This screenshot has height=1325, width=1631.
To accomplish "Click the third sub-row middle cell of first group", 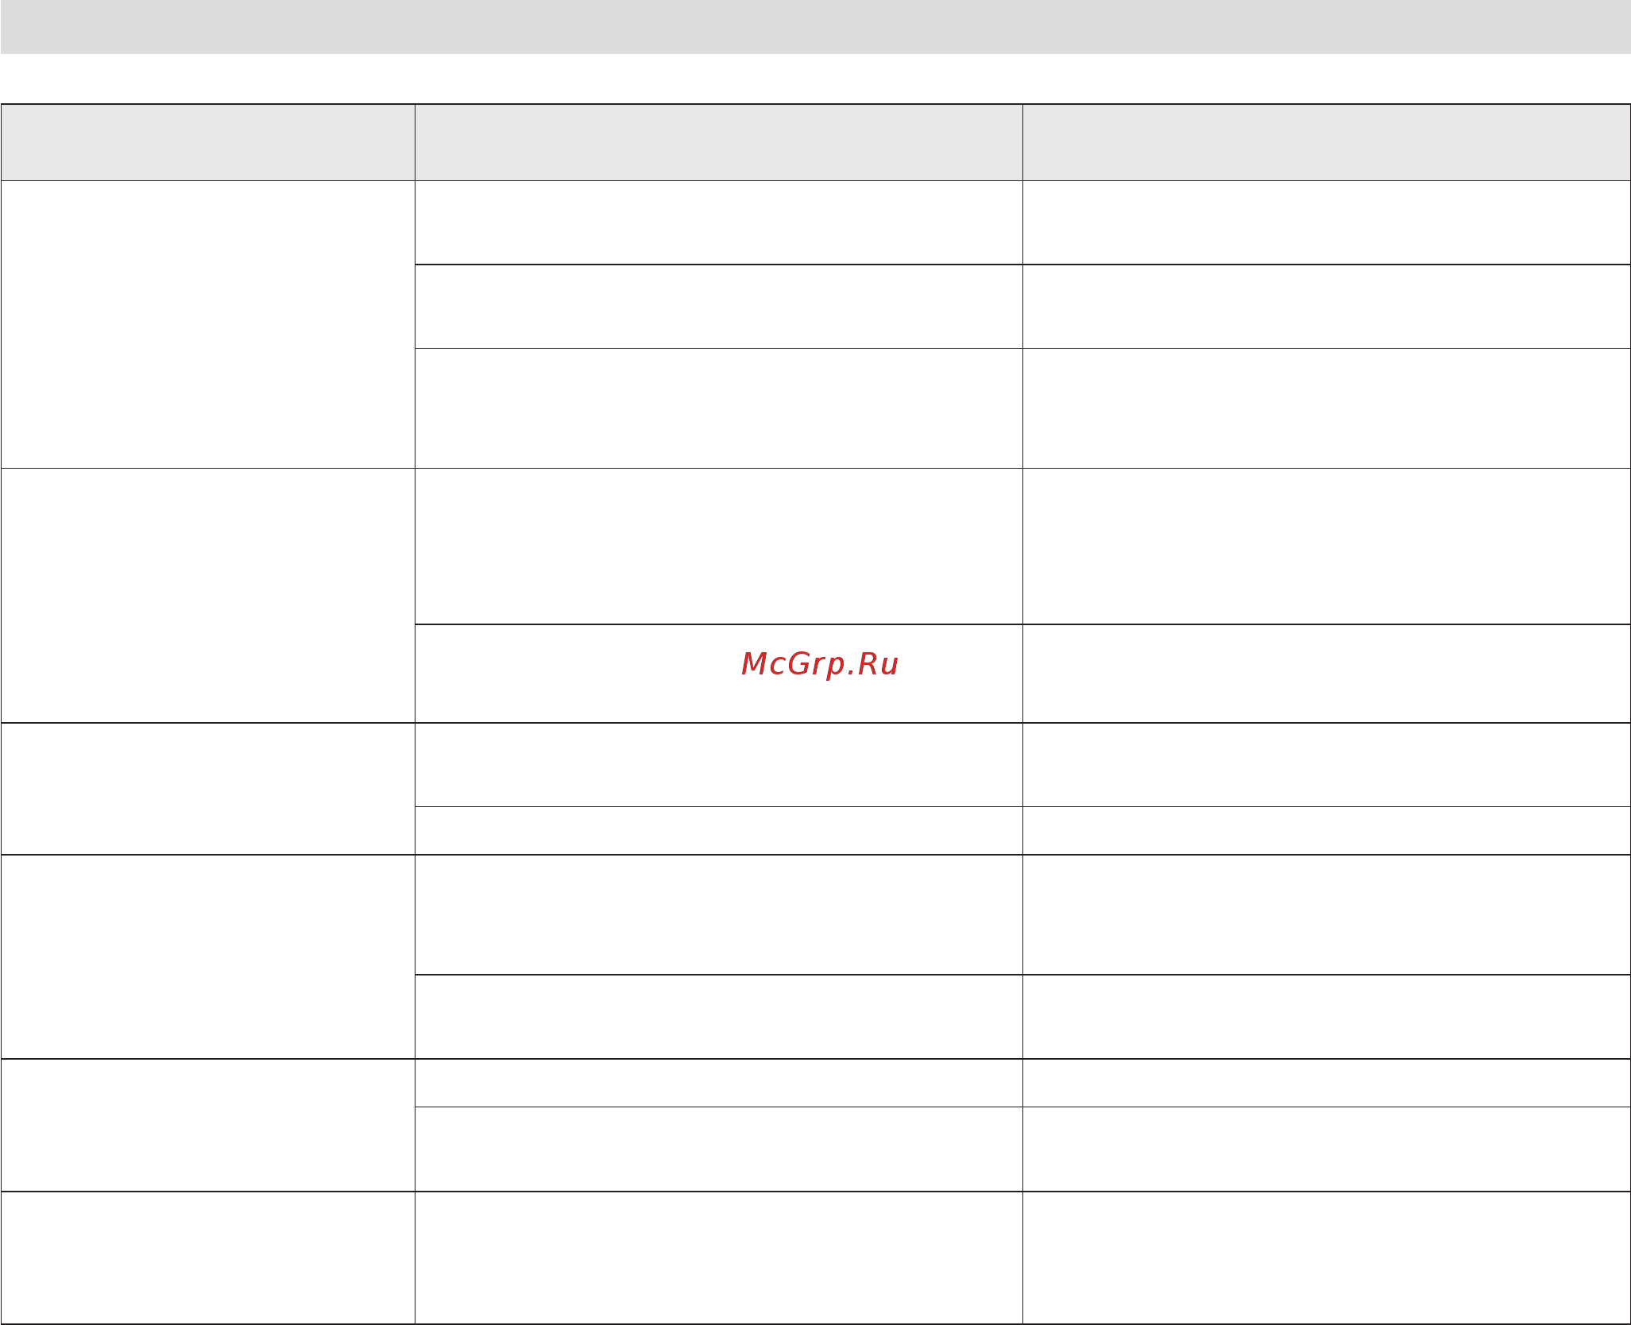I will click(x=718, y=408).
